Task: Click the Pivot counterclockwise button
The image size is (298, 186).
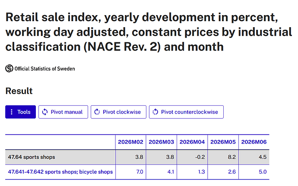Action: (186, 112)
